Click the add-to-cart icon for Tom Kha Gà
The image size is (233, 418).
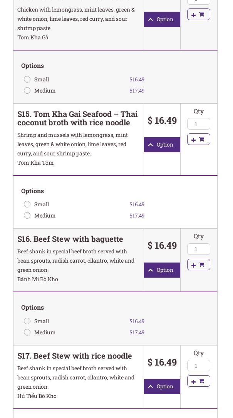click(x=198, y=14)
